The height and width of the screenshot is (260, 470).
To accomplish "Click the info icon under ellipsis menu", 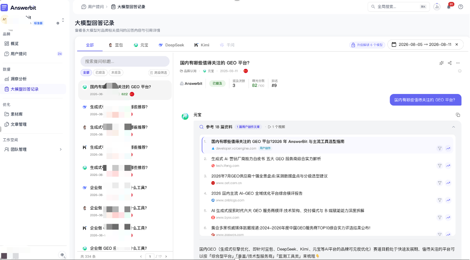I will (460, 71).
